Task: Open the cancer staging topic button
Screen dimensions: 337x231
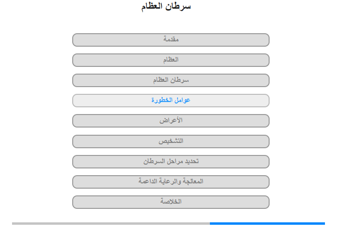Action: (171, 162)
